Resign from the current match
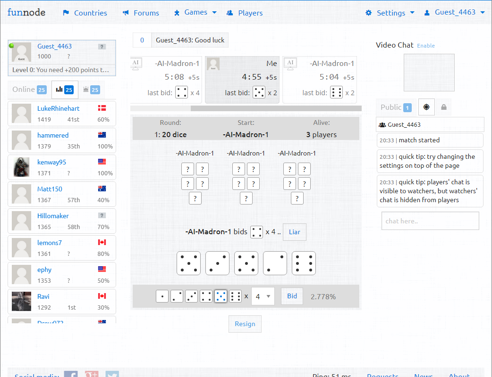Image resolution: width=492 pixels, height=377 pixels. tap(245, 324)
